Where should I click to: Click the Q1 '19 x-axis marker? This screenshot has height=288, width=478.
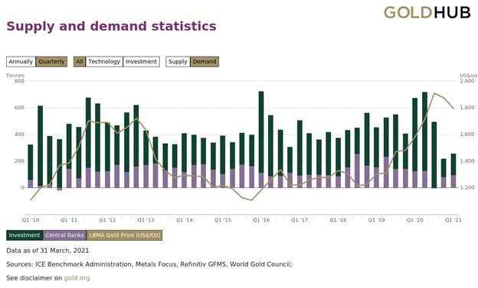(376, 220)
